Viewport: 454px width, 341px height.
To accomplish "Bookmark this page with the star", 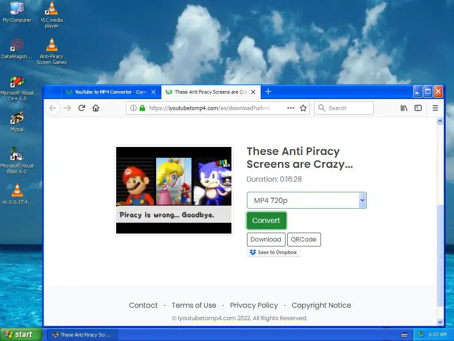I will coord(303,108).
